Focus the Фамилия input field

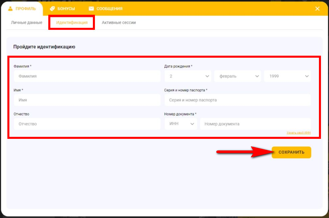point(87,76)
